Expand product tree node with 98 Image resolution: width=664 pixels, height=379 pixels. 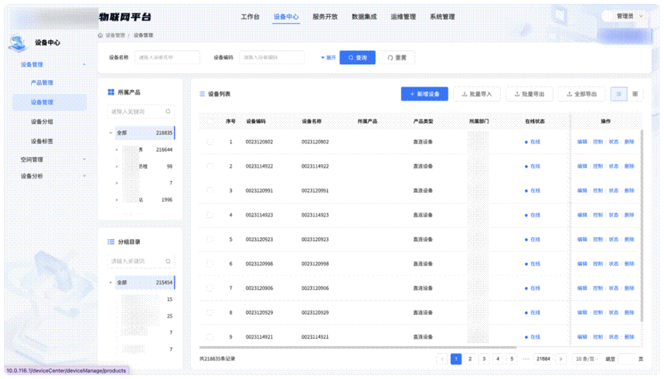click(x=117, y=167)
